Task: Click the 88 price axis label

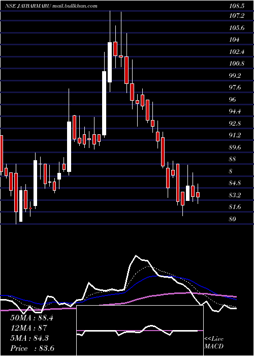Action: pyautogui.click(x=233, y=159)
